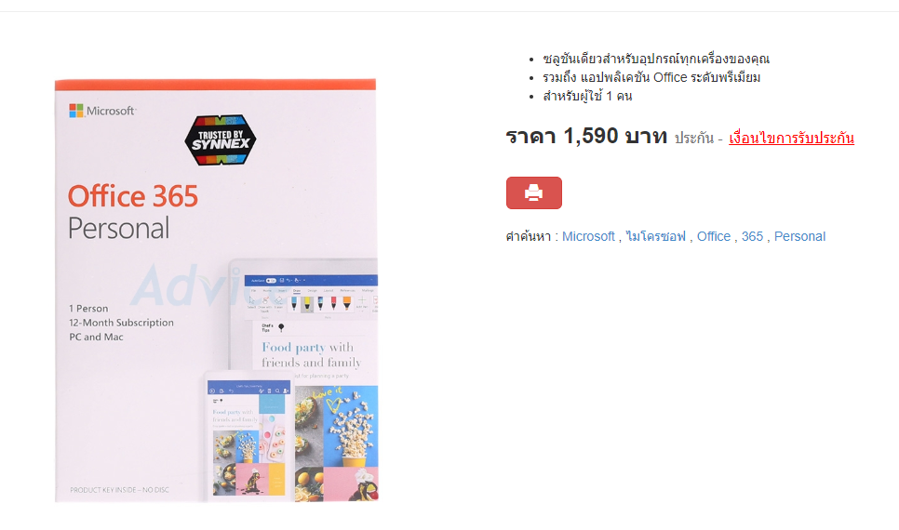Click the Trusted by Synnex badge
The width and height of the screenshot is (899, 530).
221,139
